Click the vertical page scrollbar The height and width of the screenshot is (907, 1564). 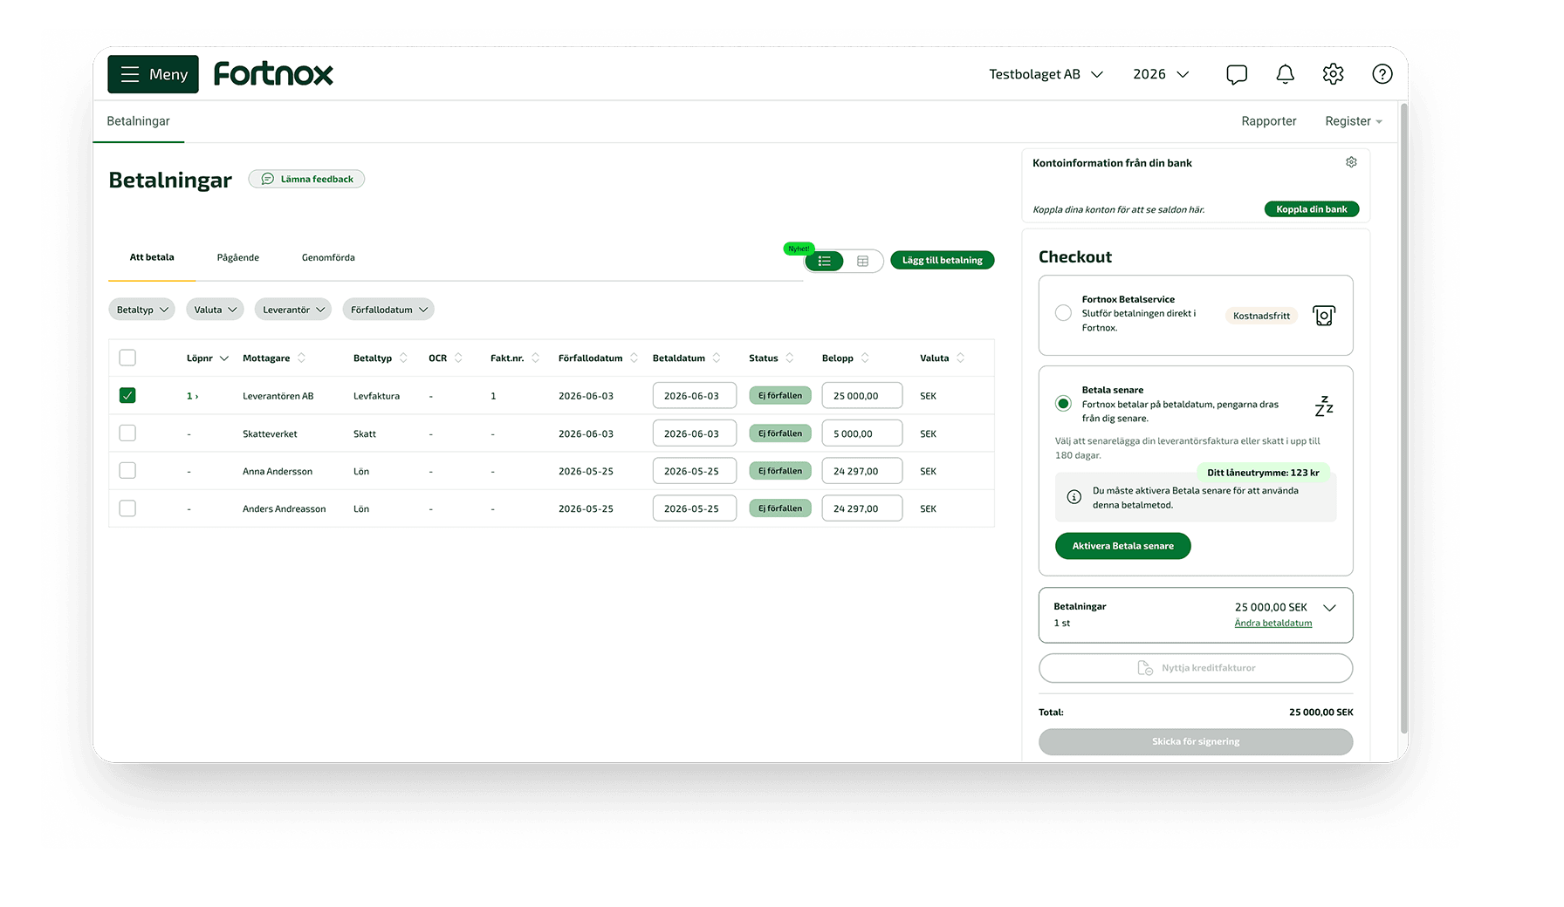tap(1404, 419)
